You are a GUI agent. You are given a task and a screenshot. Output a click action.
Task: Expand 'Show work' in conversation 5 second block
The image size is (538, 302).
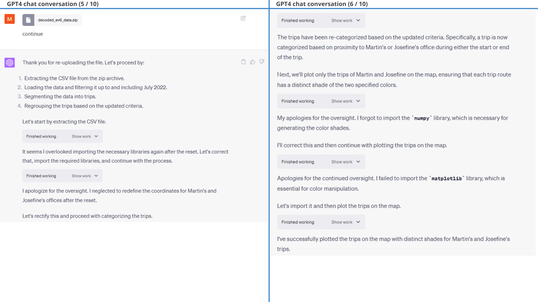click(x=84, y=176)
